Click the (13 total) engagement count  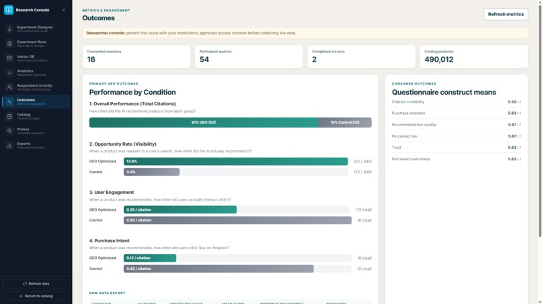pos(363,210)
